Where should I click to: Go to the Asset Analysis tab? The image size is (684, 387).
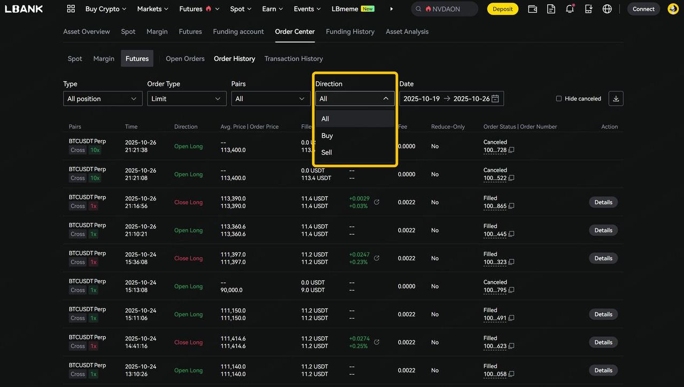tap(407, 32)
